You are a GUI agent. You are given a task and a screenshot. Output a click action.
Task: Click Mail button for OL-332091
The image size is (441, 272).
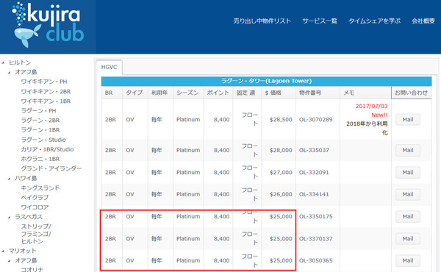click(408, 173)
